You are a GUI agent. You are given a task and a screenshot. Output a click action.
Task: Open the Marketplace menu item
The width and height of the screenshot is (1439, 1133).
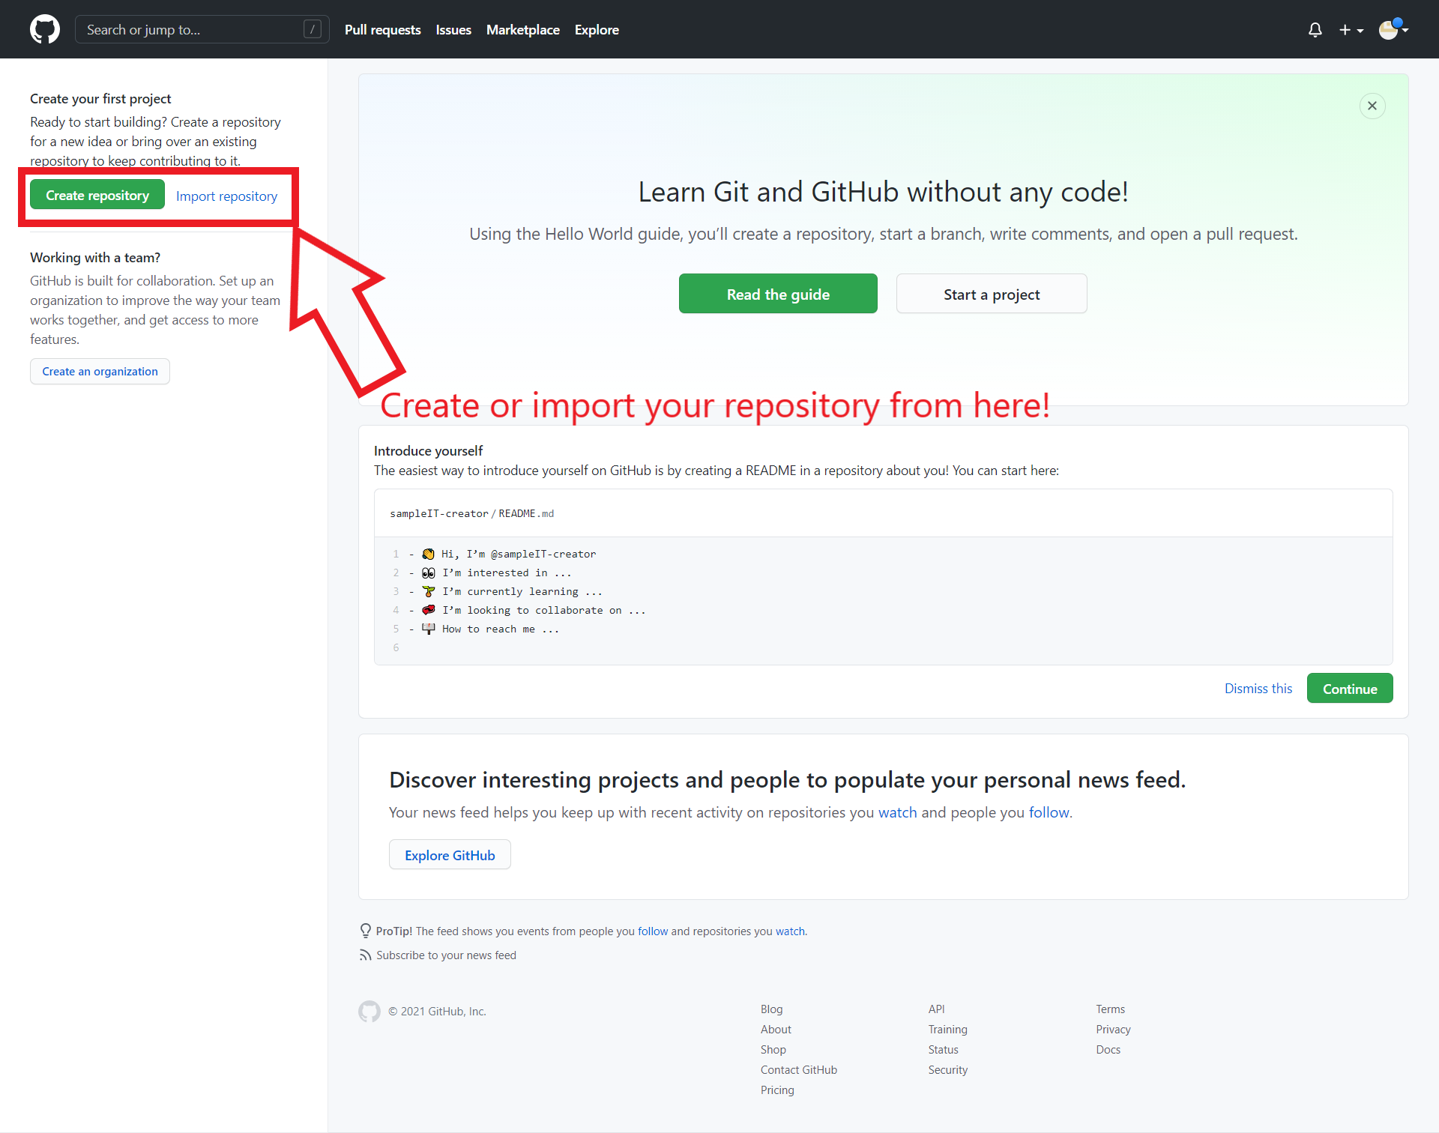point(522,30)
